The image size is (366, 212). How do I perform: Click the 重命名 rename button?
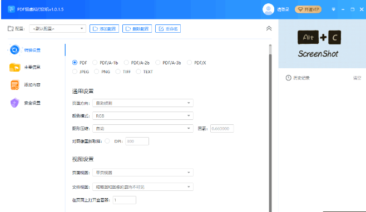tap(168, 29)
